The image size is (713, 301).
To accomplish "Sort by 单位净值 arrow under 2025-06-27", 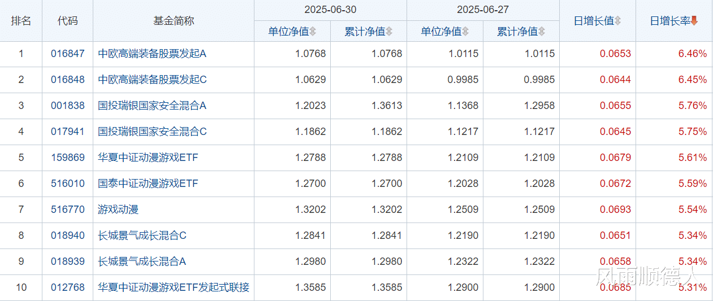I will coord(465,32).
